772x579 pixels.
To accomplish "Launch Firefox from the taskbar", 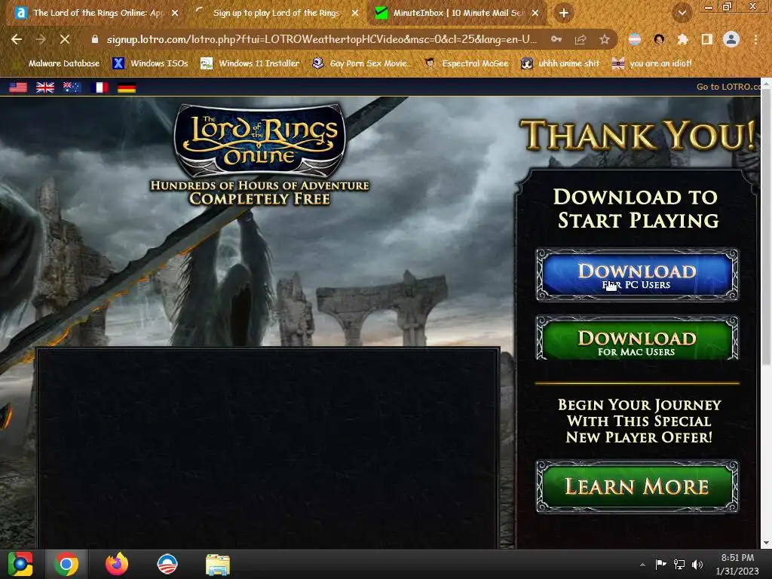I will (x=117, y=564).
